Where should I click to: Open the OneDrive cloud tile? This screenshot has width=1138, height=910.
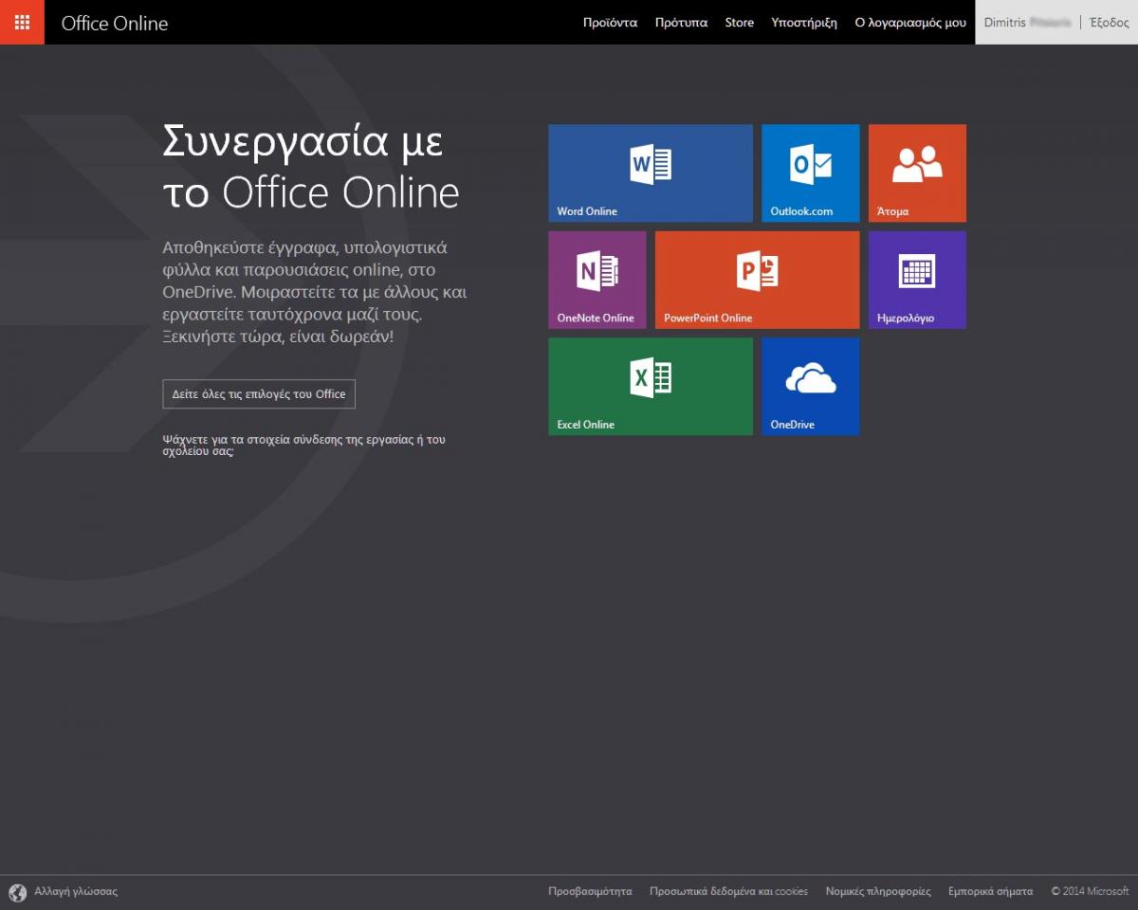coord(811,387)
